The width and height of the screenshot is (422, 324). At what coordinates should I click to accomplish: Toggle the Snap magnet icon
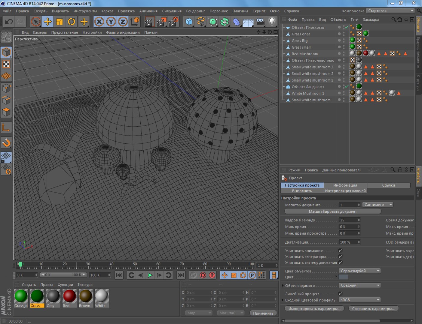pyautogui.click(x=6, y=142)
